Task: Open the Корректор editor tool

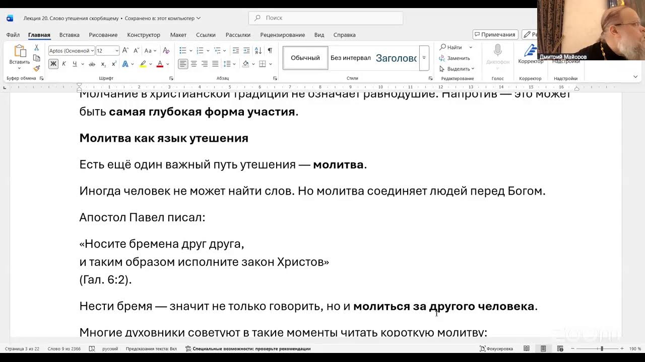Action: [x=531, y=54]
